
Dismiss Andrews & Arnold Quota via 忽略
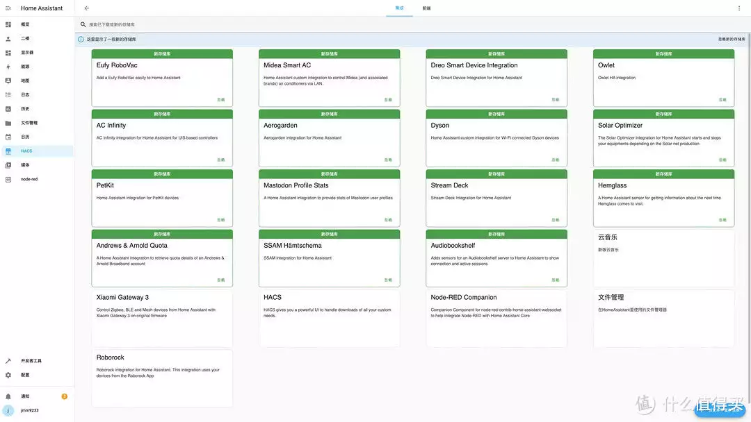(221, 280)
